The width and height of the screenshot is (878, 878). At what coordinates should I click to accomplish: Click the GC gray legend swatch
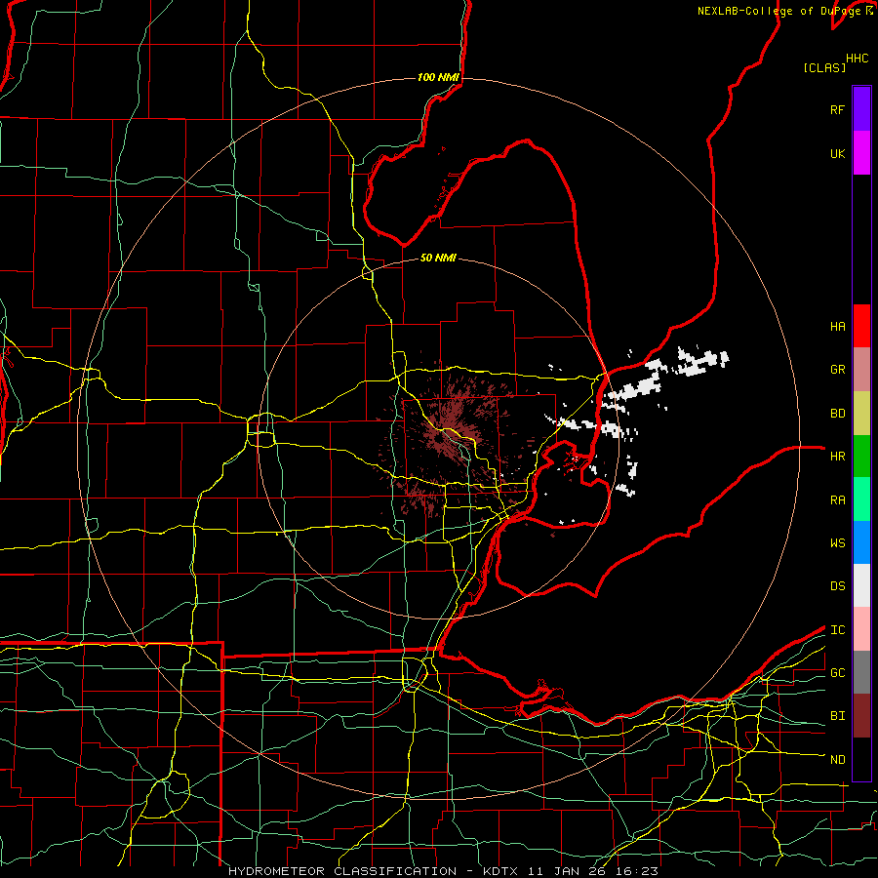click(861, 672)
